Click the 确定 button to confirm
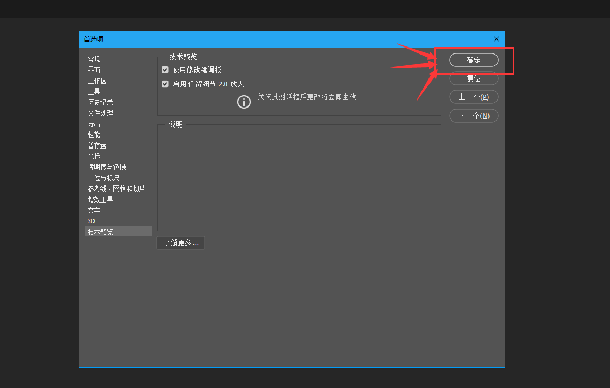This screenshot has height=388, width=610. 473,60
